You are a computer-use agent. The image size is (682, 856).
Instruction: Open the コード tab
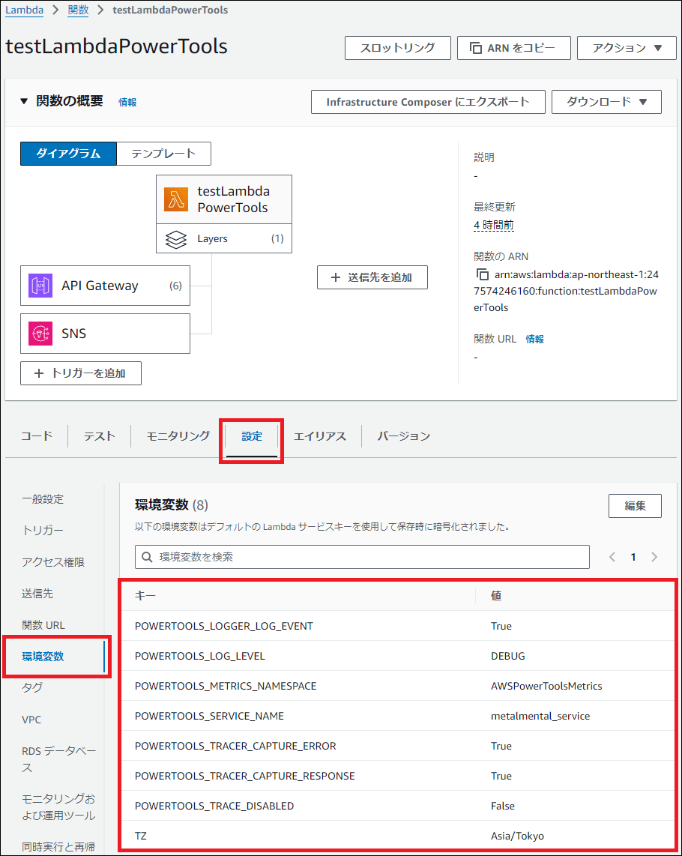coord(37,436)
